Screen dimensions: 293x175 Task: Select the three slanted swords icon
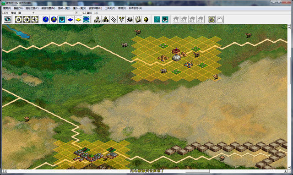114,19
